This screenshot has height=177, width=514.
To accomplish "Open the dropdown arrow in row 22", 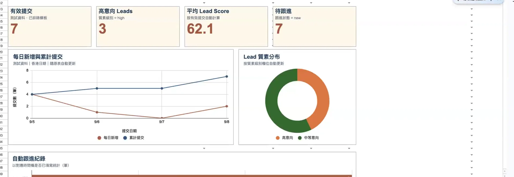I will (x=472, y=65).
